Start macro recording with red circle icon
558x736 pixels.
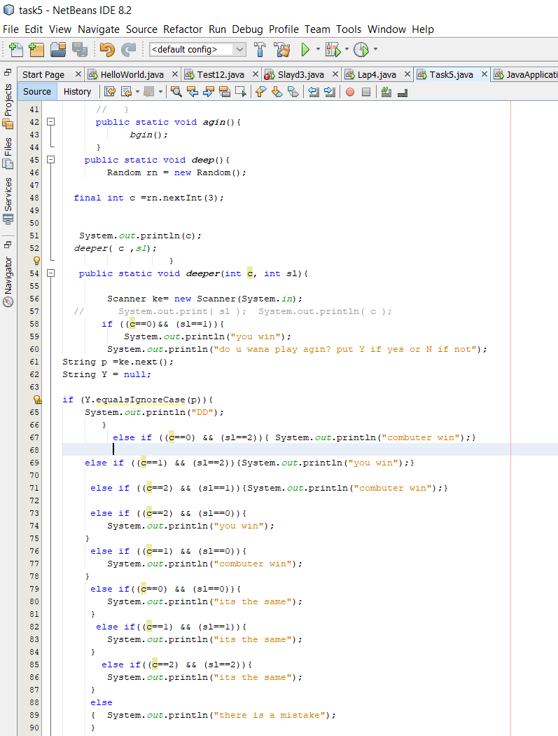click(x=350, y=92)
